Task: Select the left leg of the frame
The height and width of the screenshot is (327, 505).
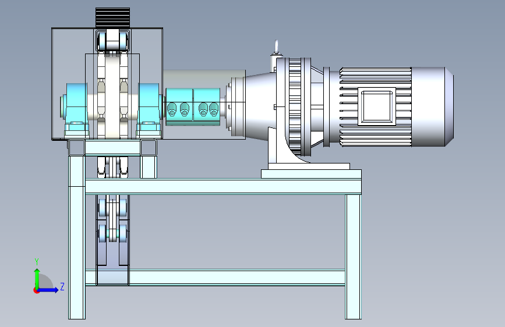Action: click(x=77, y=237)
